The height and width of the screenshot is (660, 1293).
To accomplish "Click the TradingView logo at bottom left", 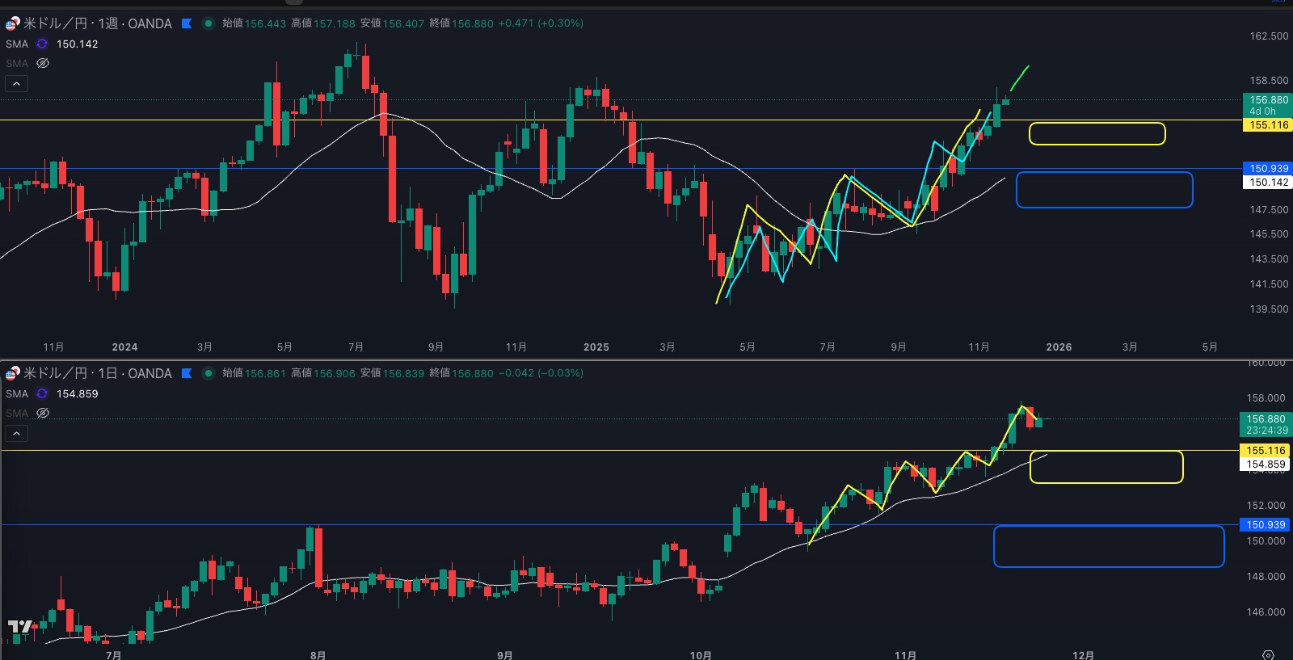I will (20, 627).
